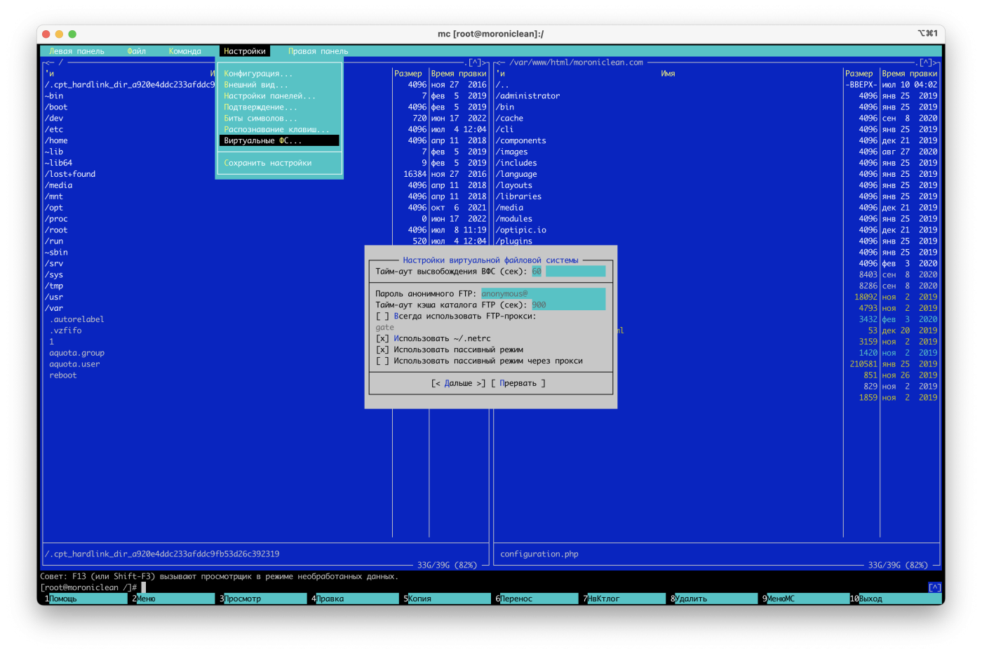Click the '1 Помощь' function key
The height and width of the screenshot is (654, 982).
tap(84, 599)
